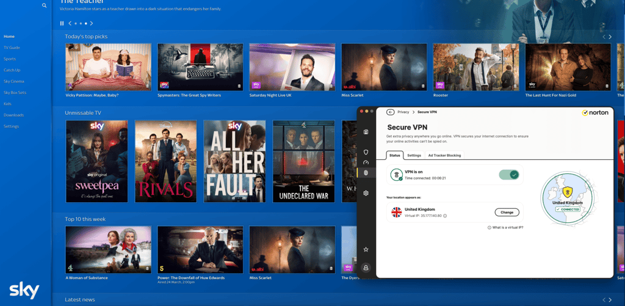Click Change button for VPN location
The height and width of the screenshot is (306, 625).
tap(507, 212)
